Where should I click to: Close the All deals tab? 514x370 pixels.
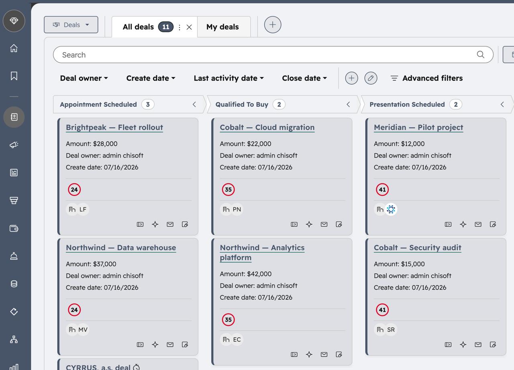pos(189,27)
